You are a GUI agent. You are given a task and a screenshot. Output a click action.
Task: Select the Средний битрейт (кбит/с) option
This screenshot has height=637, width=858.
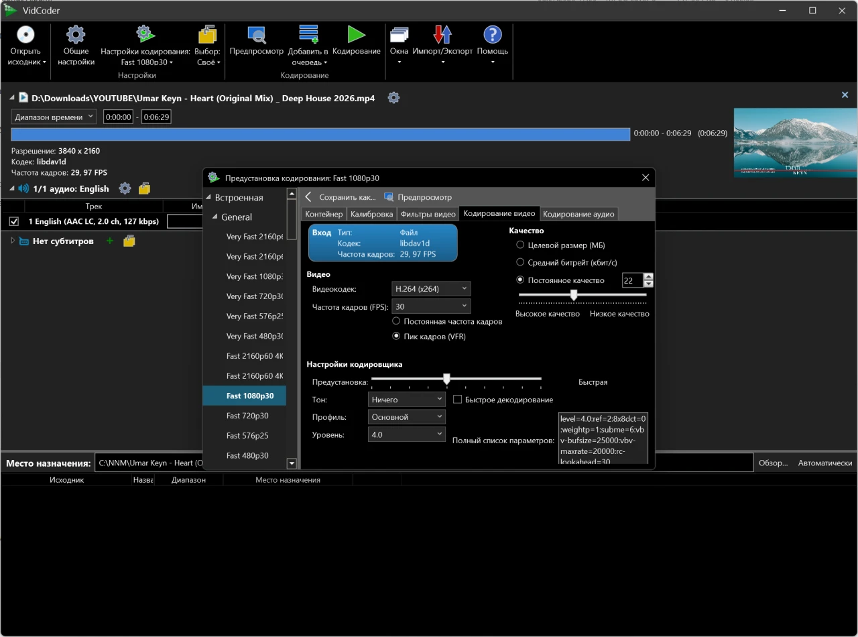[x=520, y=263]
